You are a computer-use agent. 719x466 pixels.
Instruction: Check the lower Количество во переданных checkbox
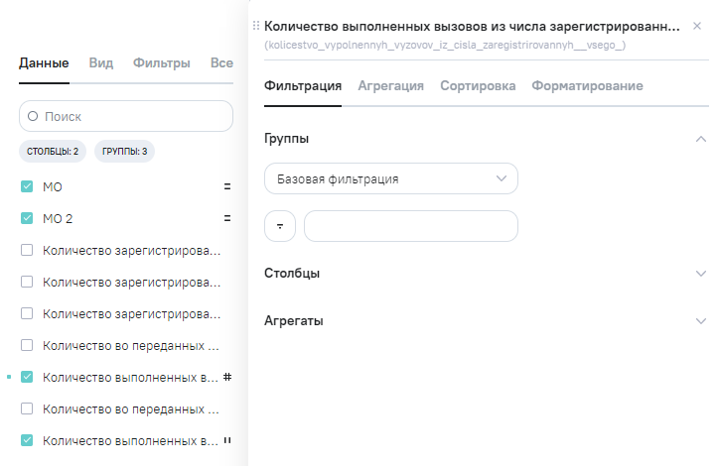[x=27, y=408]
